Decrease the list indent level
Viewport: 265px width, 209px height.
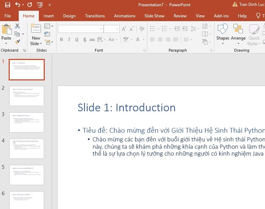point(177,29)
